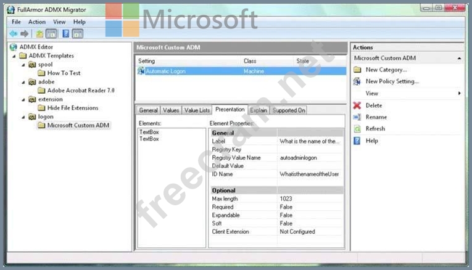Viewport: 472px width, 270px height.
Task: Collapse the extension tree node
Action: click(x=23, y=100)
